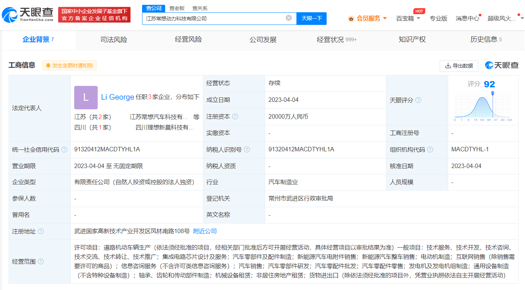Viewport: 525px width, 290px height.
Task: Click the crown icon beside 会员服务
Action: tap(351, 18)
